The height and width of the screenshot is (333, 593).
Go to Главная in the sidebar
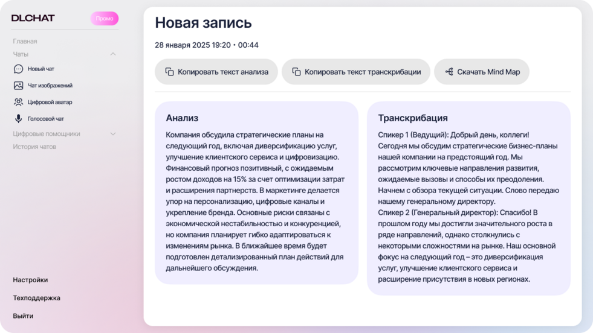[x=25, y=41]
